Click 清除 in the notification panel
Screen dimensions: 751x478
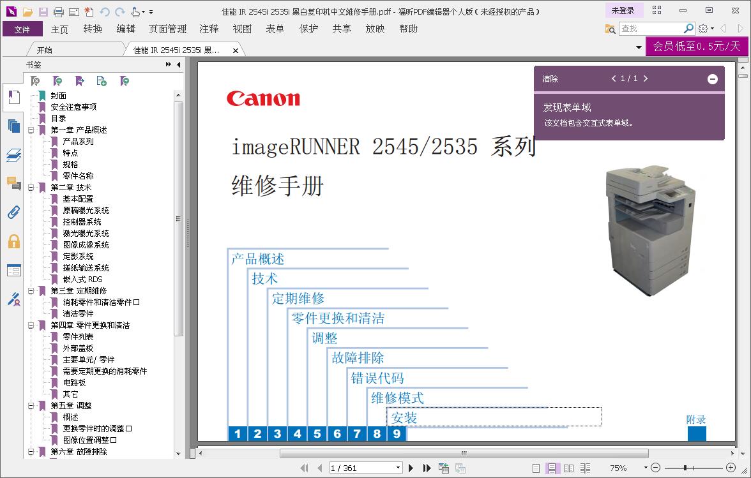(550, 78)
